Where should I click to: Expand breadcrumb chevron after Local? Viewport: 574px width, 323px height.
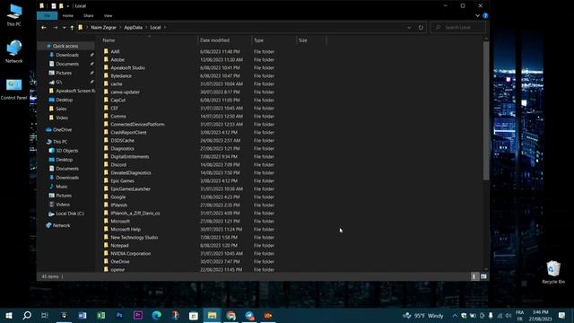pyautogui.click(x=165, y=28)
